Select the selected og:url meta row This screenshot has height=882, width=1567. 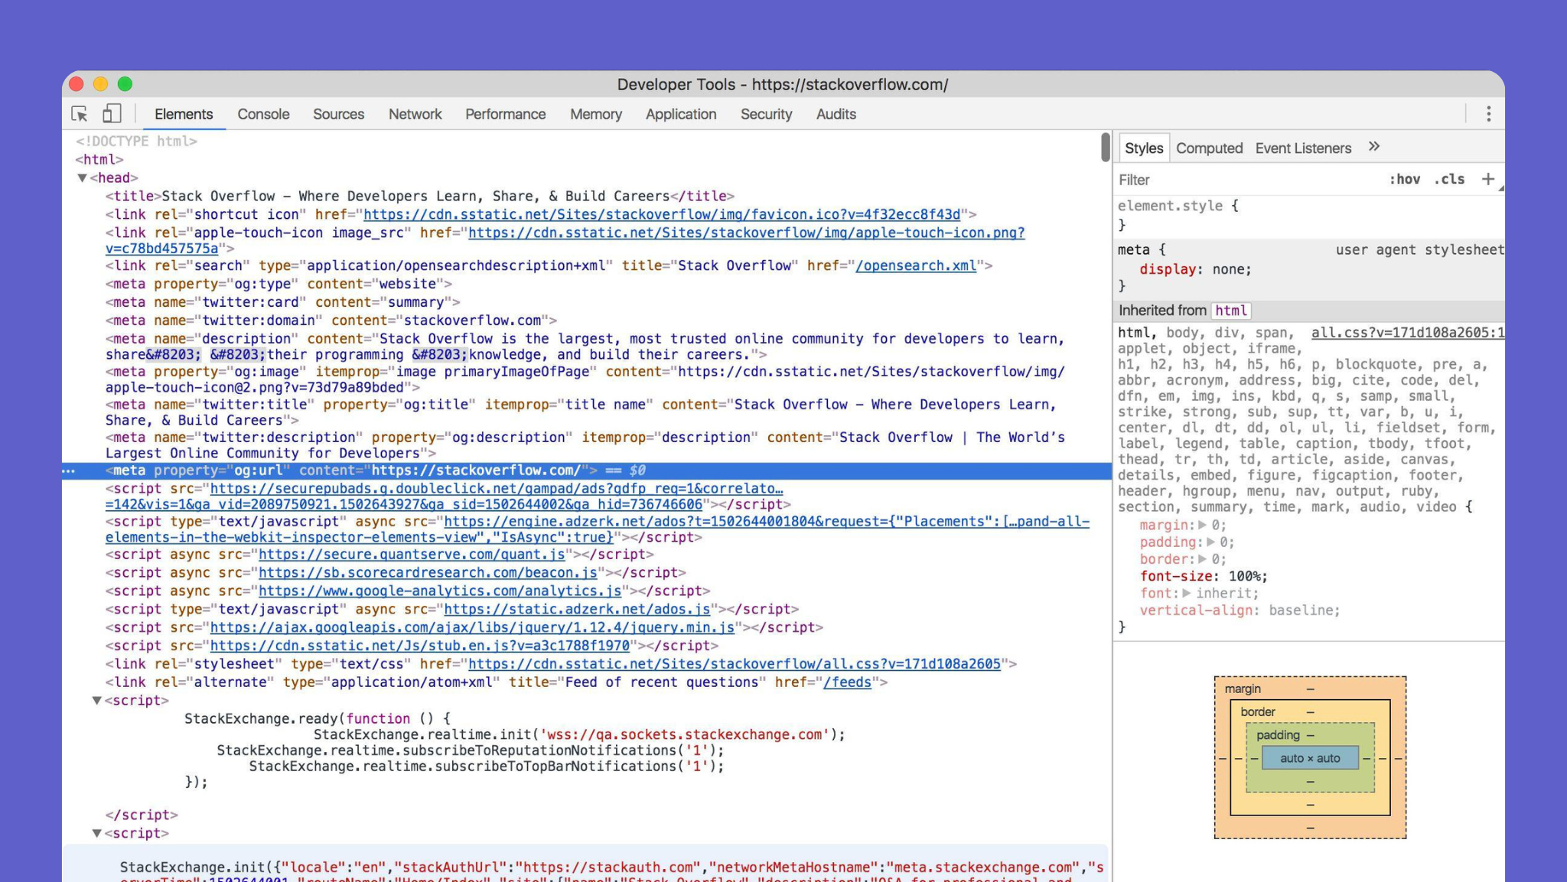pos(587,470)
